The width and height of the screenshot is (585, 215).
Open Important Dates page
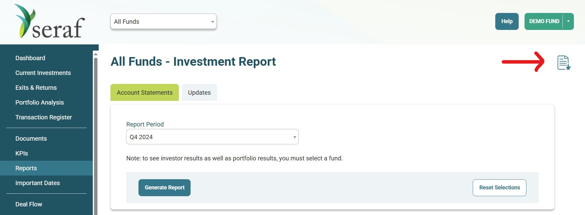[38, 183]
